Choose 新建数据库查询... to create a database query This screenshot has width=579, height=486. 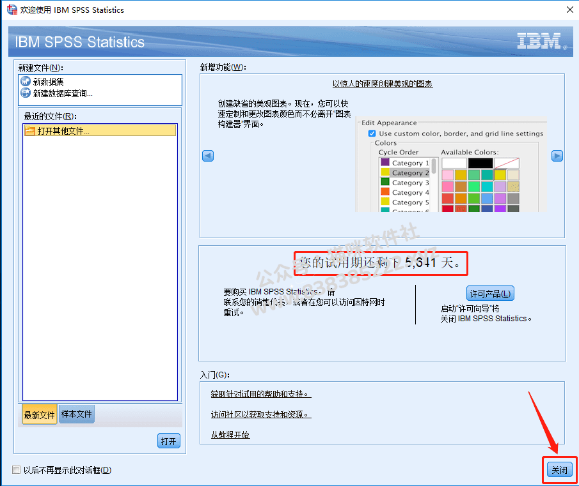(56, 93)
